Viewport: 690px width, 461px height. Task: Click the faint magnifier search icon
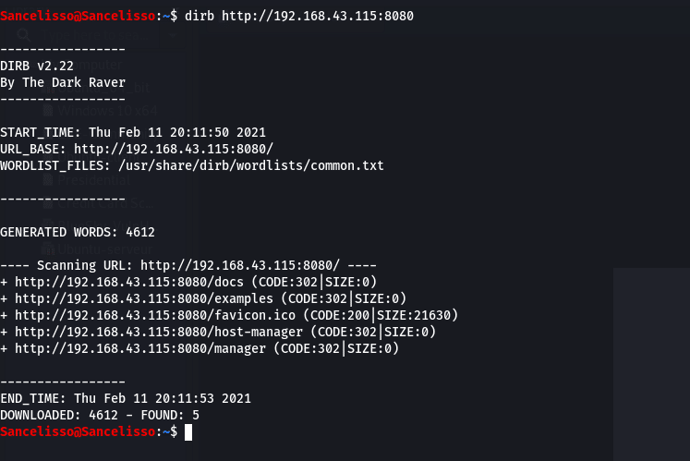24,35
